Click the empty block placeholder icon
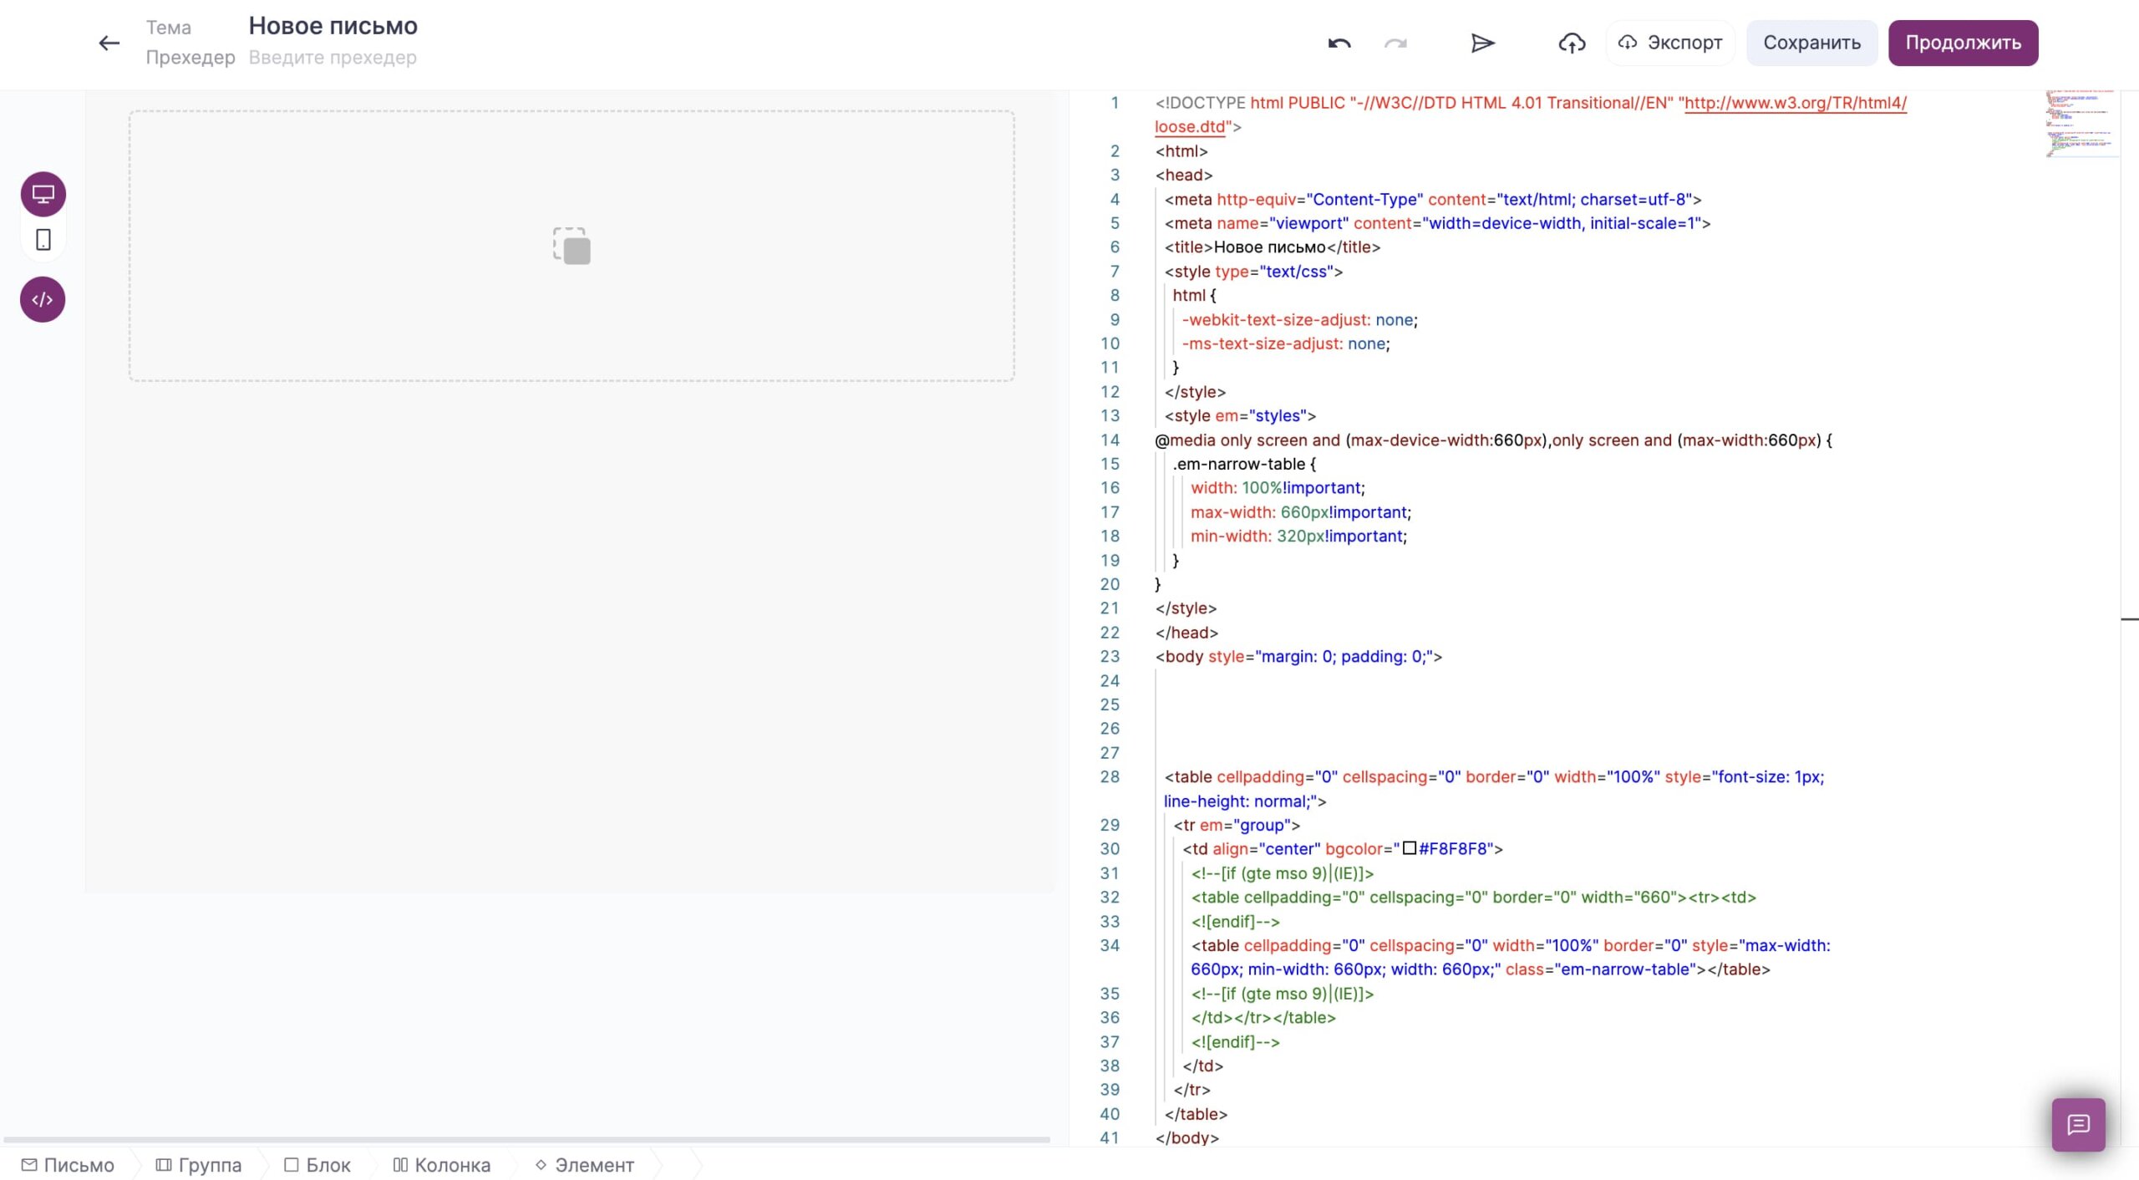The image size is (2139, 1180). 572,246
